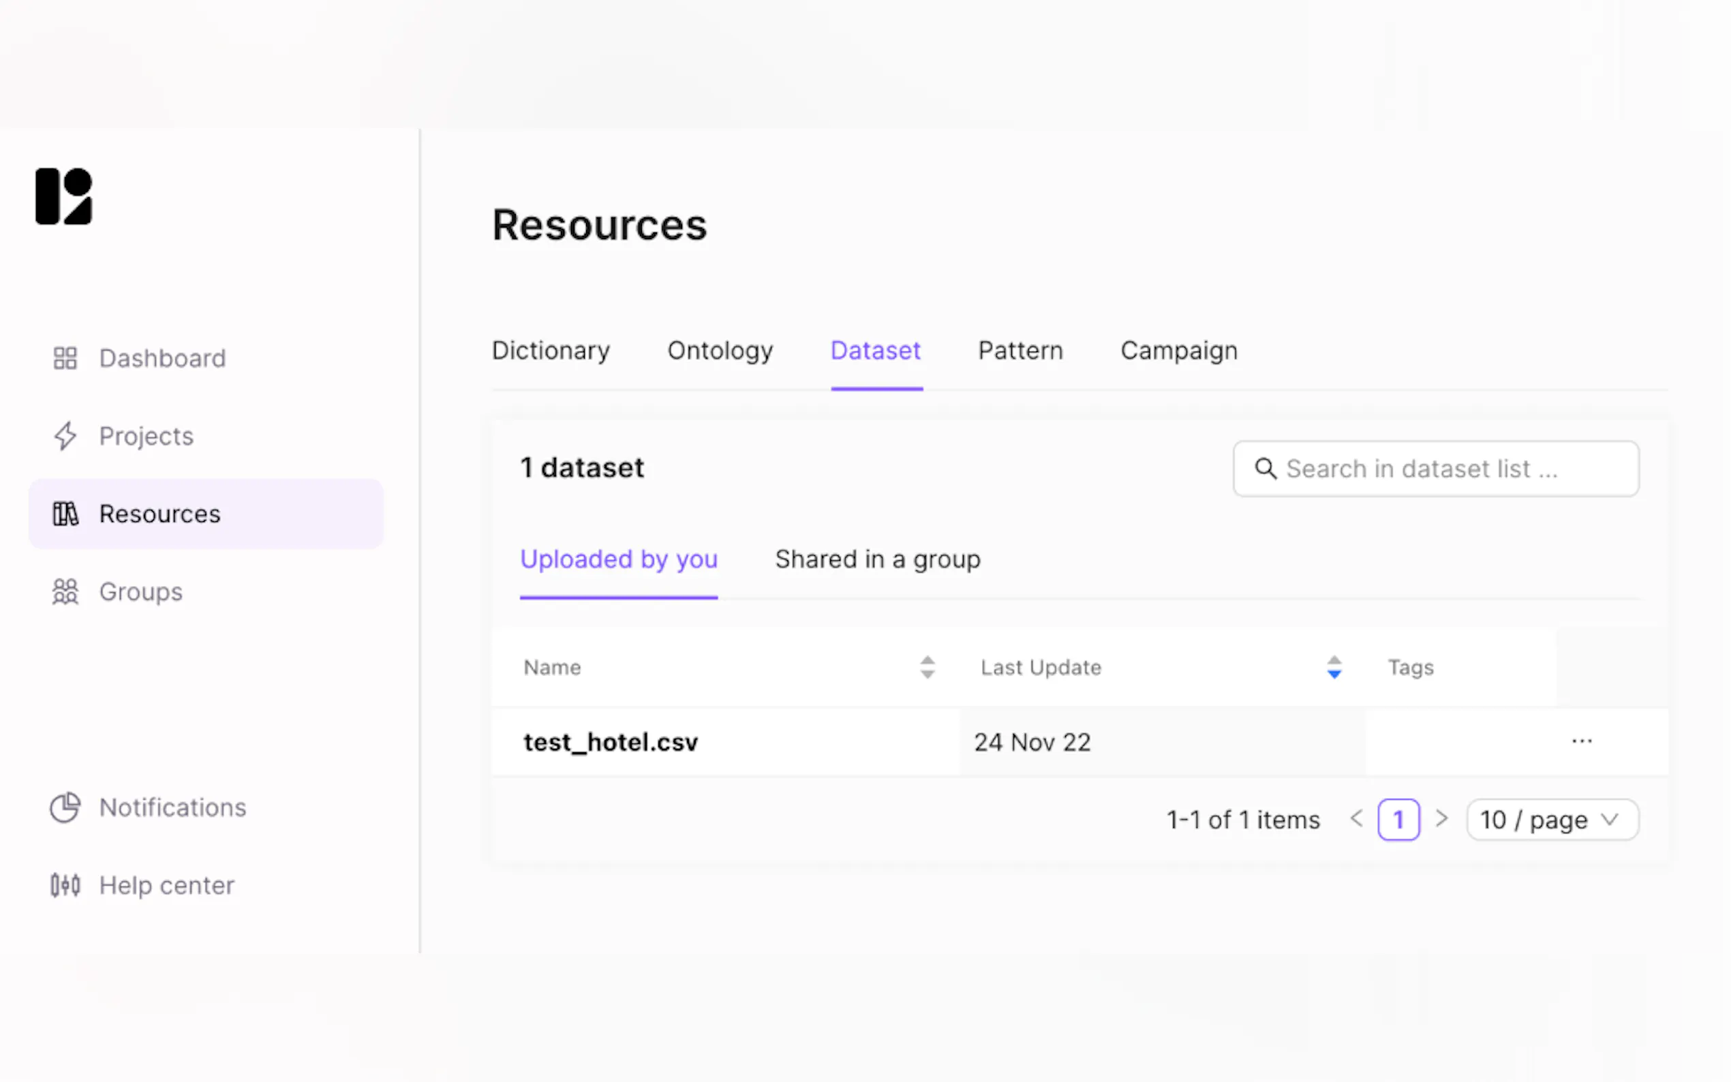The image size is (1731, 1082).
Task: Open Notifications from sidebar
Action: (x=172, y=807)
